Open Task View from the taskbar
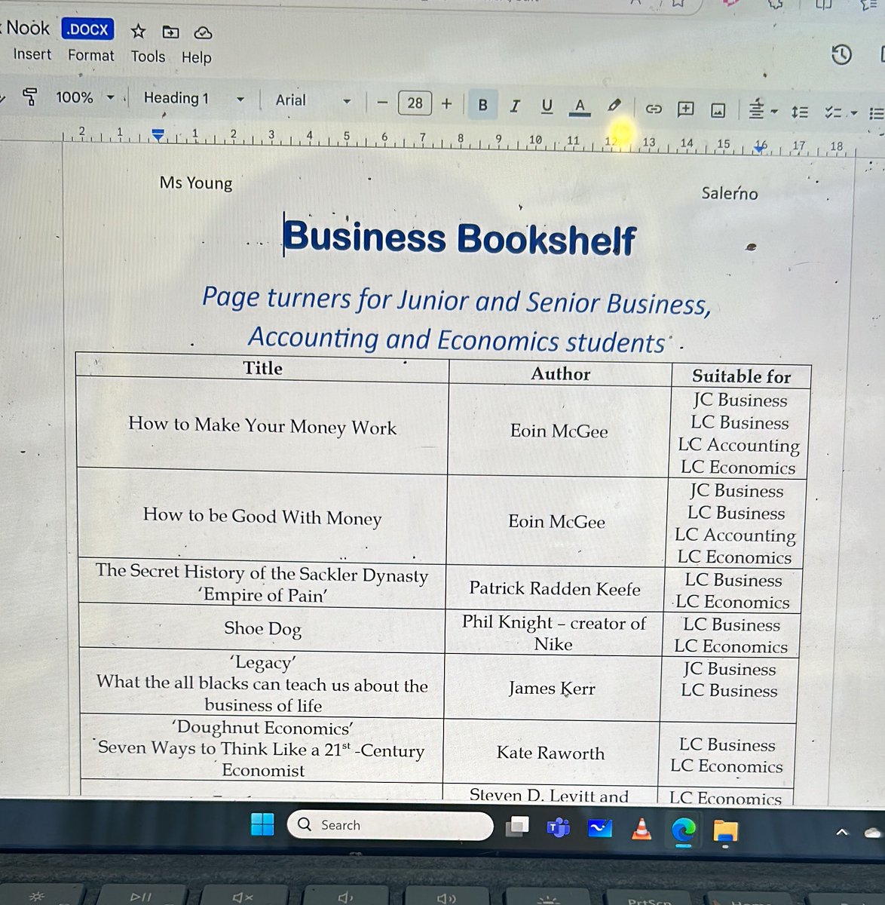 coord(517,827)
